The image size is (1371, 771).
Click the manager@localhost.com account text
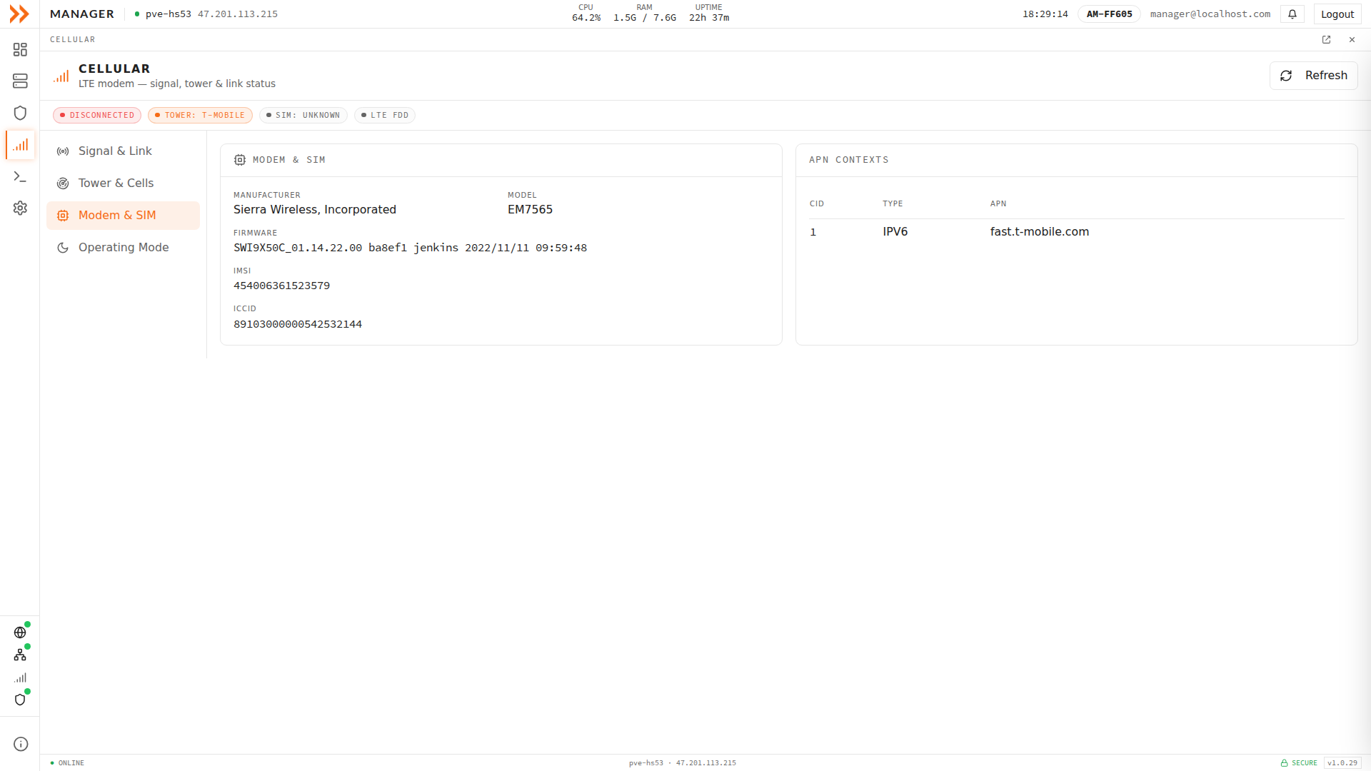[x=1210, y=14]
